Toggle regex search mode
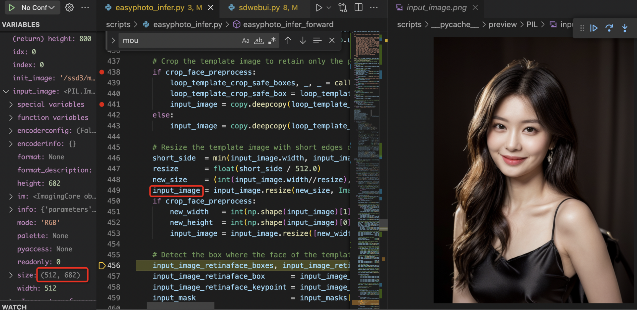Viewport: 637px width, 310px height. coord(271,40)
